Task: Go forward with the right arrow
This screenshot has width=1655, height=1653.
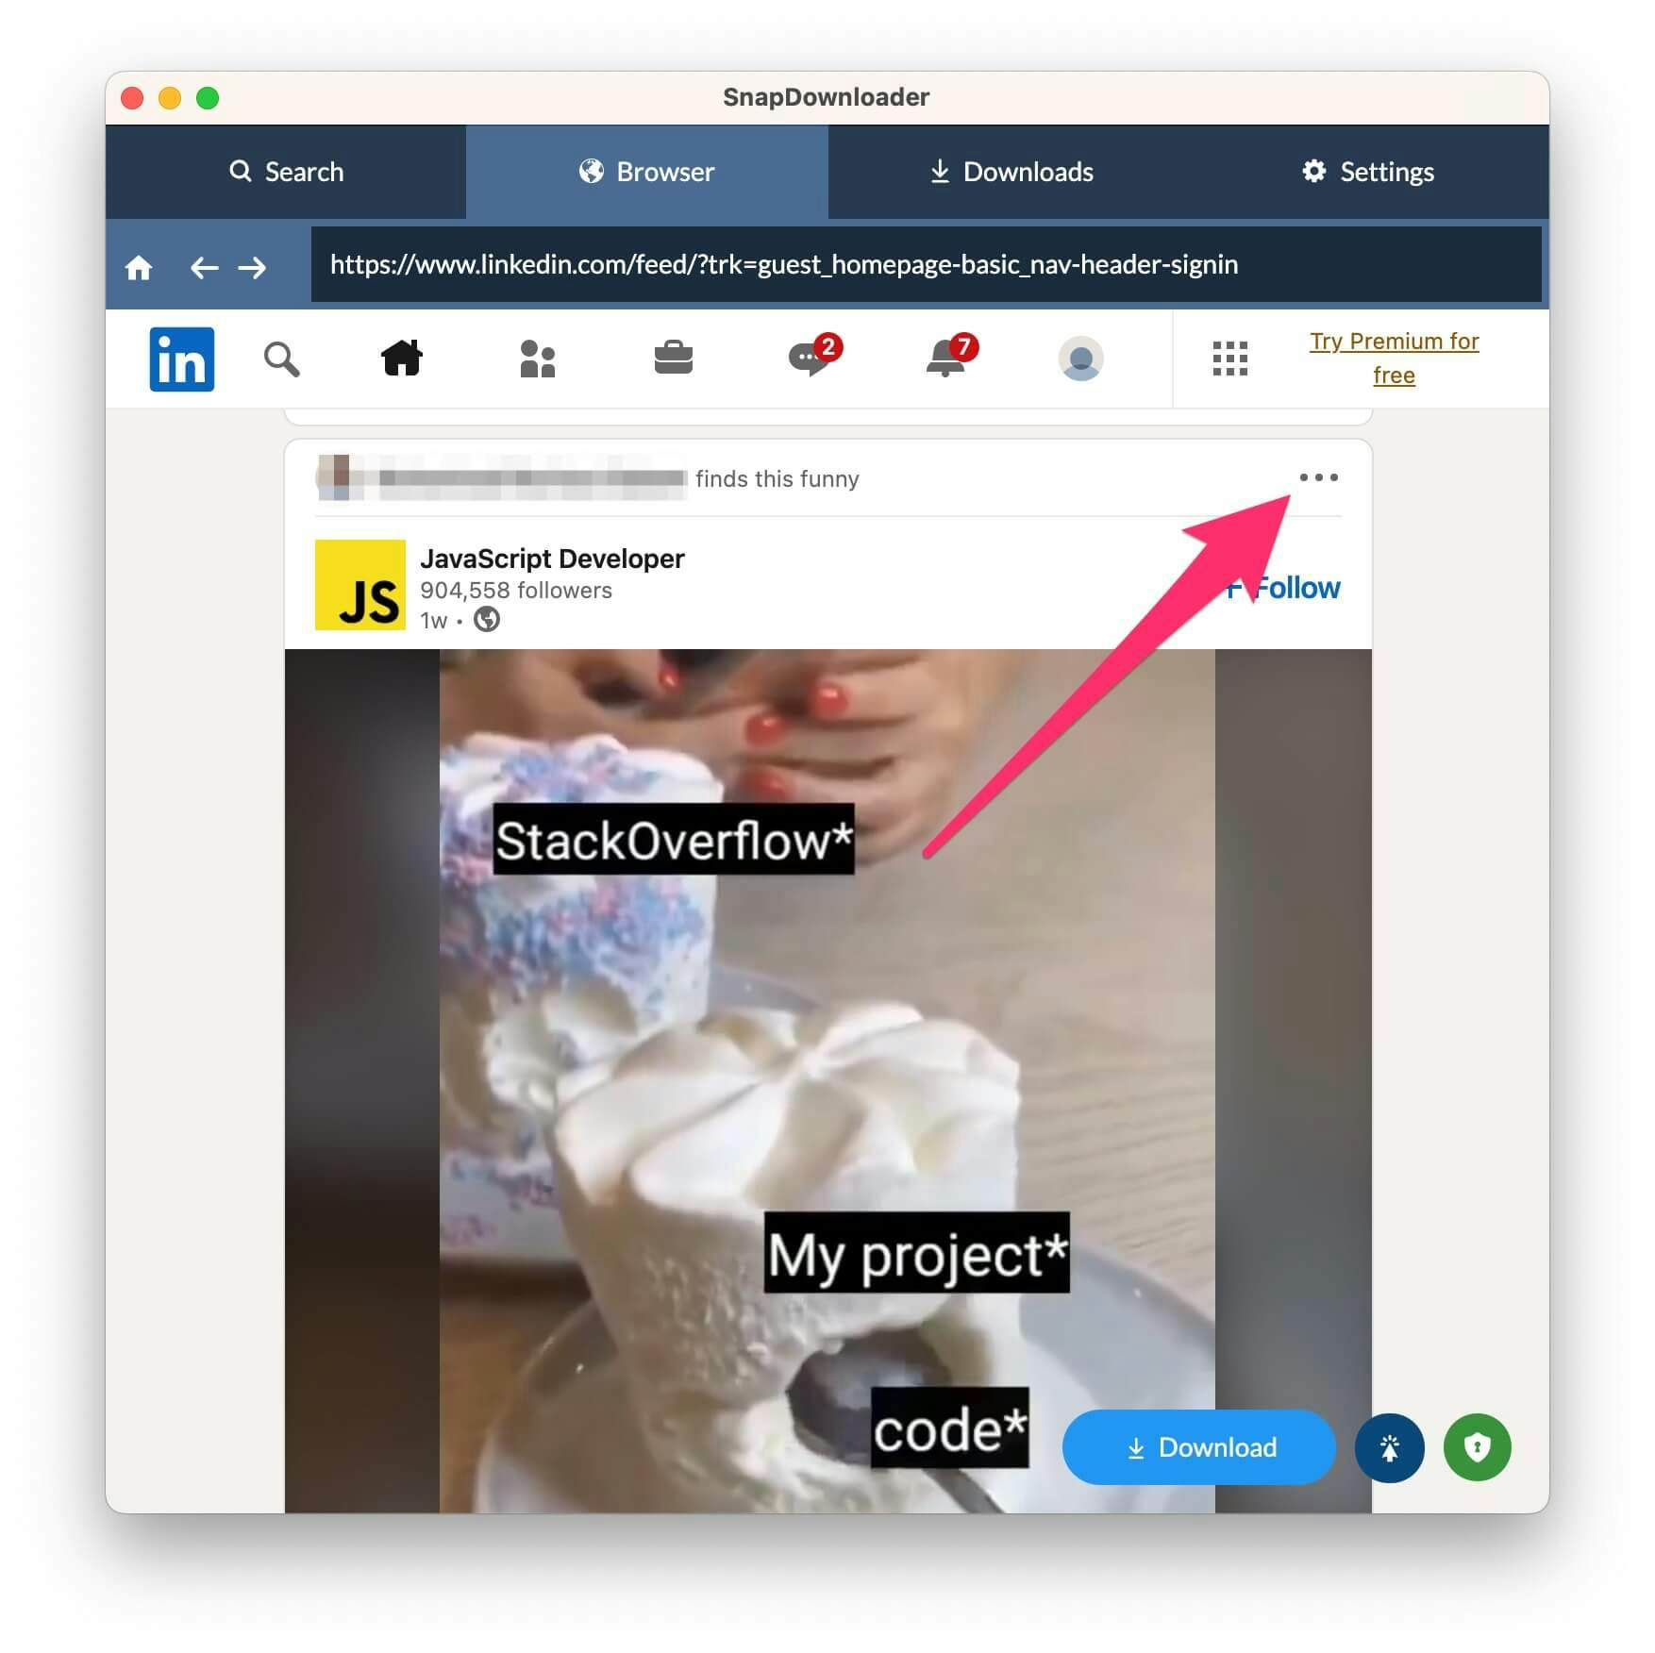Action: [x=252, y=268]
